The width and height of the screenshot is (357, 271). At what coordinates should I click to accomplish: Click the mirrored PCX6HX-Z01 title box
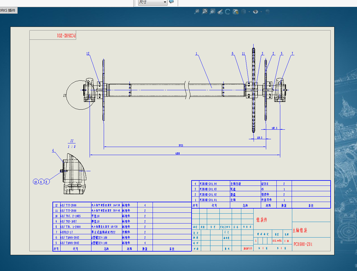pos(53,35)
